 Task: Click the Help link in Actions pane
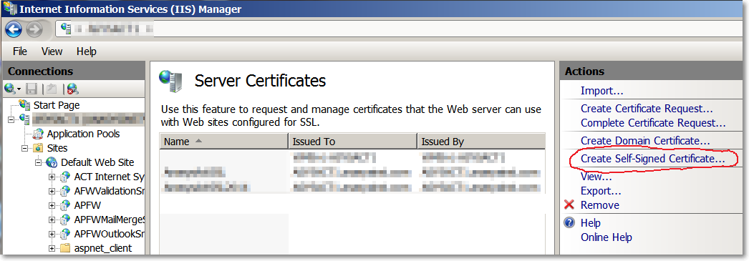point(591,223)
